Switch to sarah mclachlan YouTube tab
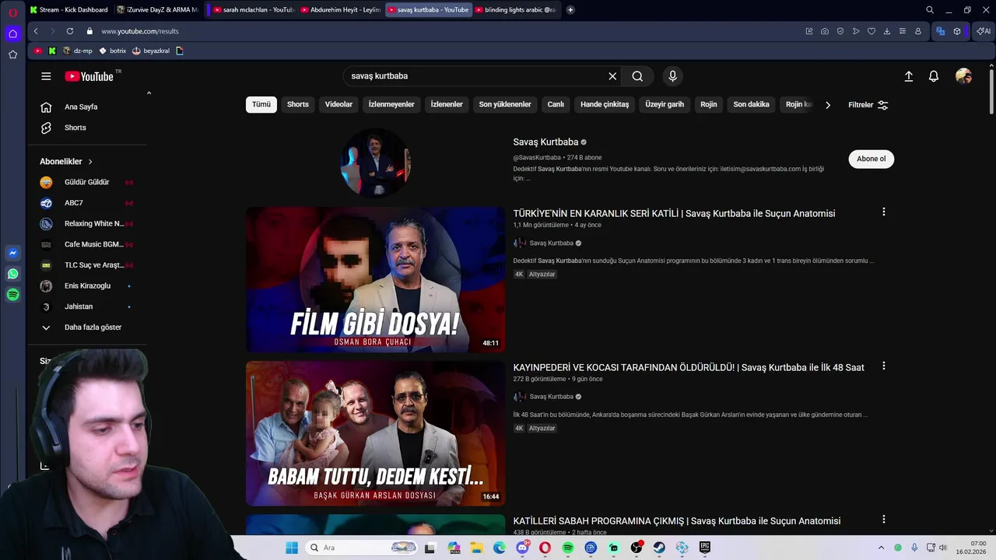 tap(253, 10)
